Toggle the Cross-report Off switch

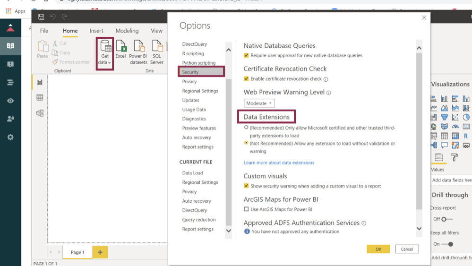[x=447, y=219]
